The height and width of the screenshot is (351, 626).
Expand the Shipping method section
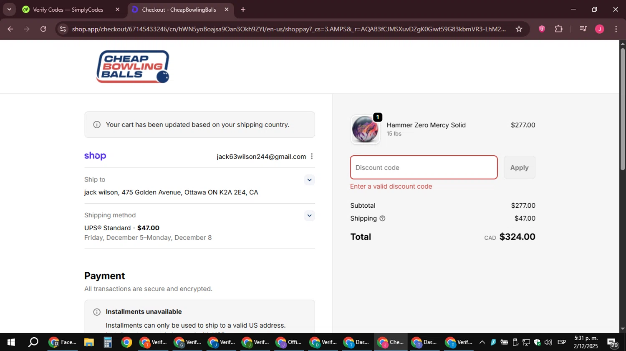click(x=309, y=216)
